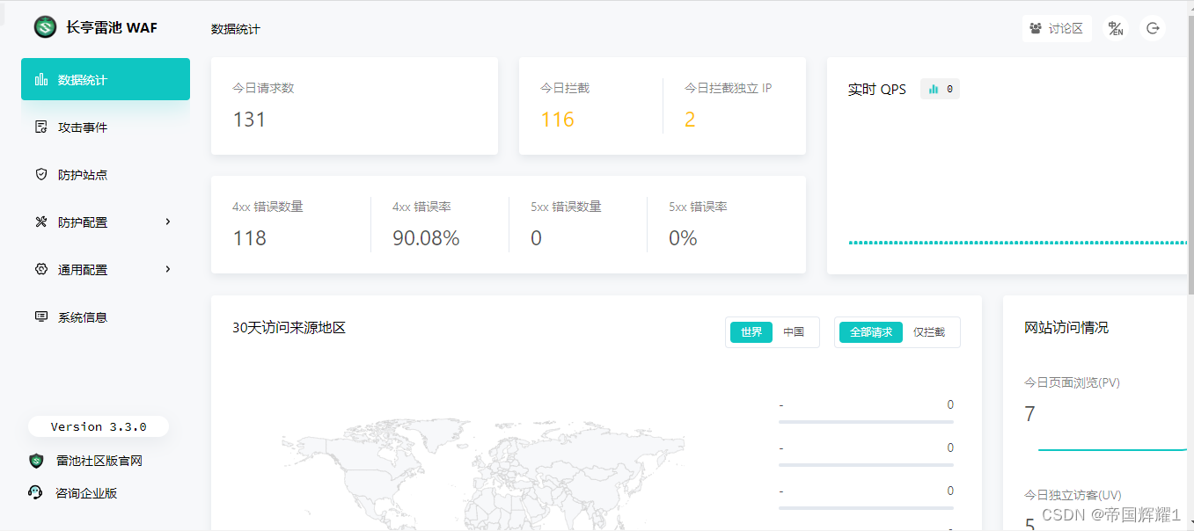Select 世界 in the map region selector
The width and height of the screenshot is (1194, 531).
(x=751, y=332)
